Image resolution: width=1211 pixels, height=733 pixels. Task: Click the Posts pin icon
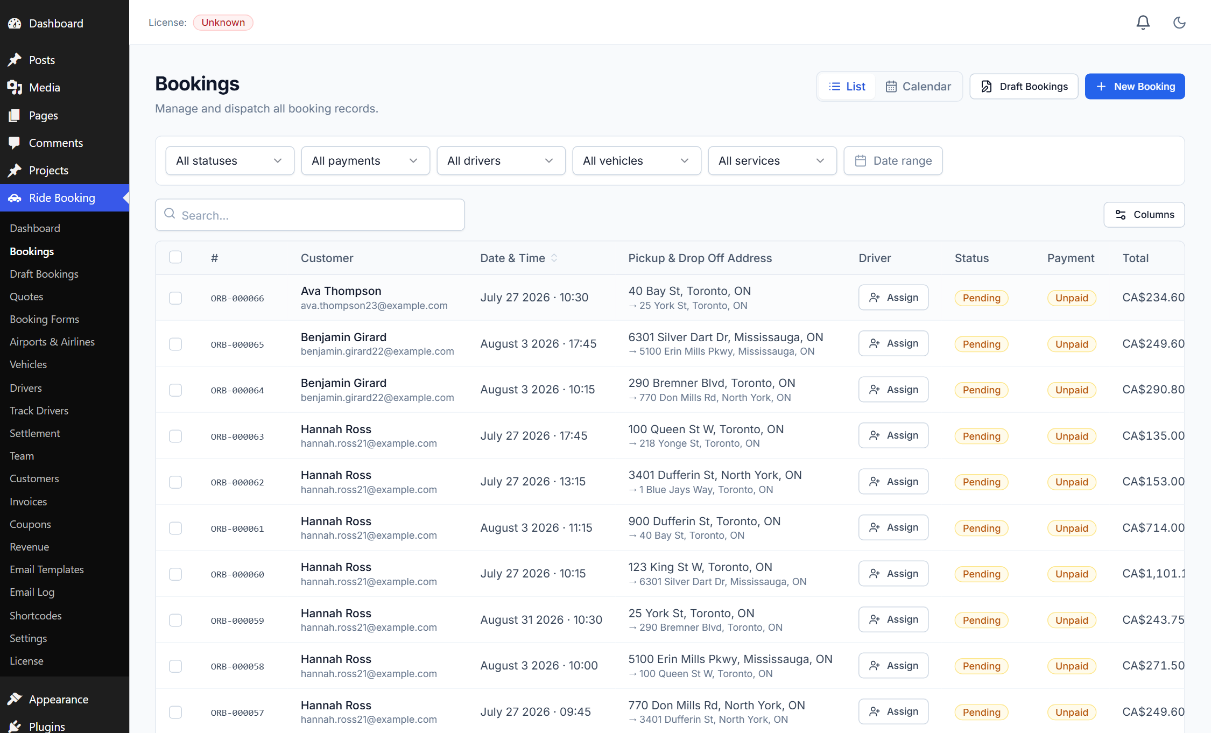click(x=15, y=60)
